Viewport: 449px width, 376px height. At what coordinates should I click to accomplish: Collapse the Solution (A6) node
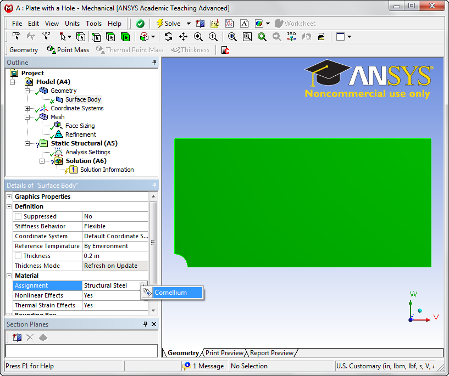point(42,161)
